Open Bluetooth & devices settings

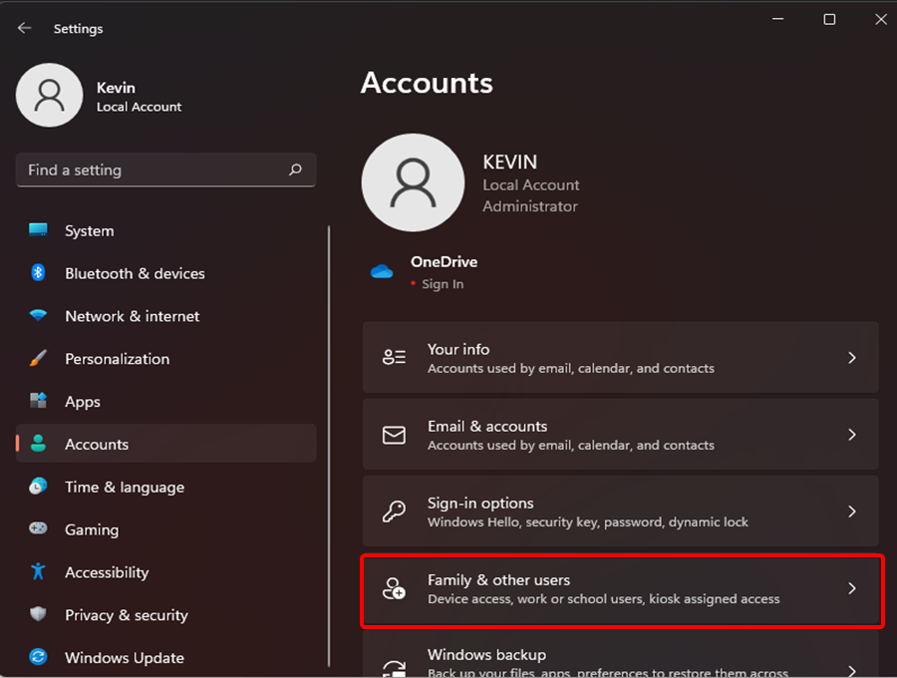[38, 273]
